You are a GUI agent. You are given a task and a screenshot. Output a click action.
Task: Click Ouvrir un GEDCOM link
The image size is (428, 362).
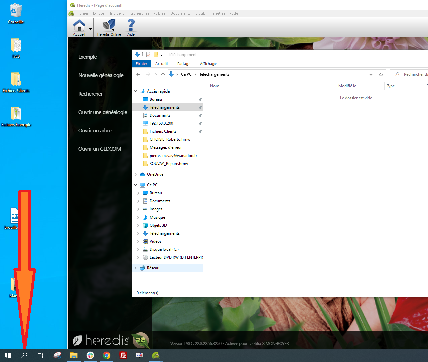(x=99, y=149)
